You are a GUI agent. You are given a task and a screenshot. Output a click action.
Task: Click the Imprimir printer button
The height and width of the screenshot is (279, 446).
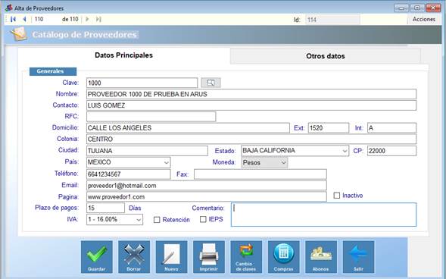pyautogui.click(x=209, y=257)
